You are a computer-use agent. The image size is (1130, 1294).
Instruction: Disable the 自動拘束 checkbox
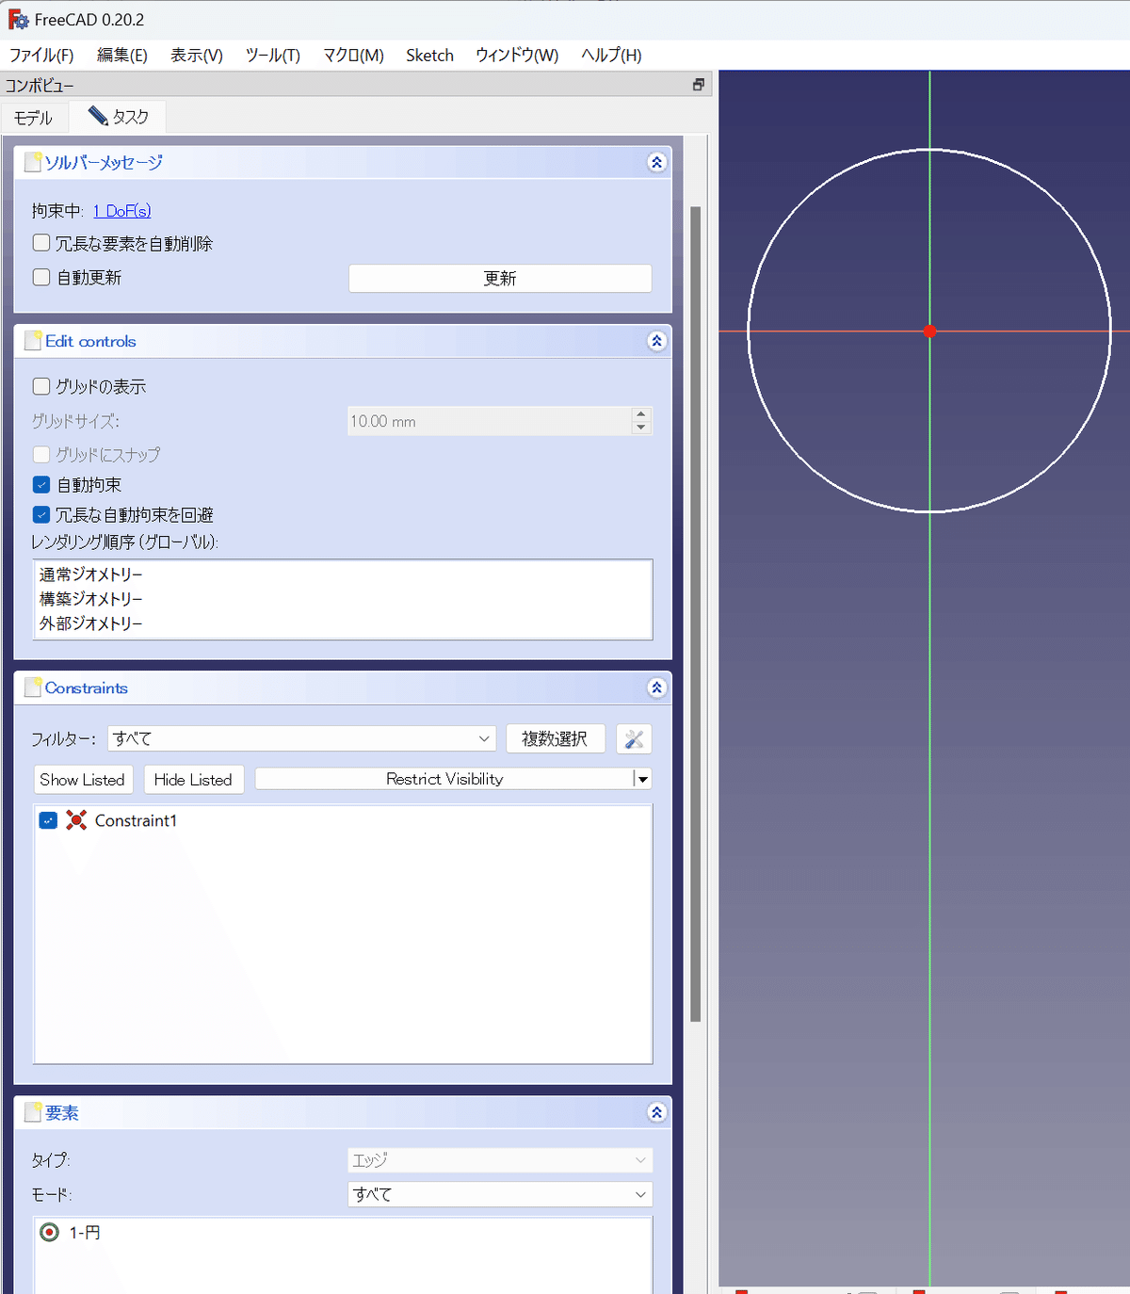(40, 484)
